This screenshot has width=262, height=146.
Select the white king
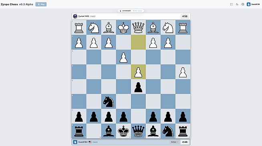click(123, 28)
